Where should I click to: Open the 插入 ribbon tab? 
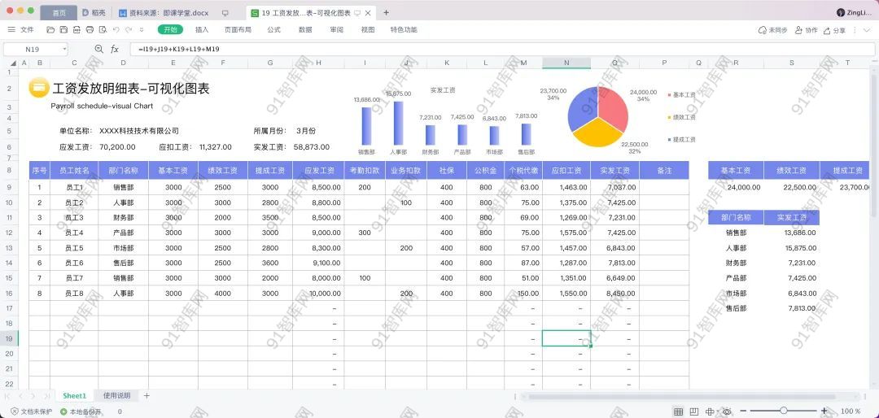[202, 30]
